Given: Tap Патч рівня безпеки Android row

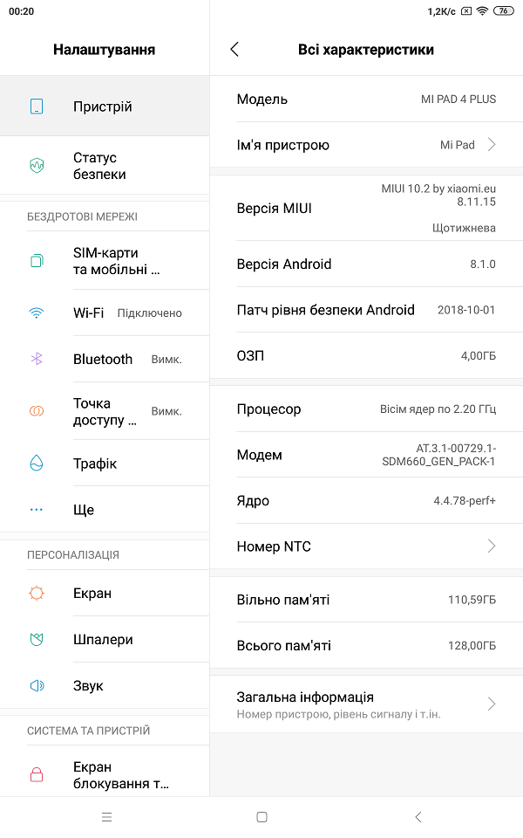Looking at the screenshot, I should click(x=366, y=310).
